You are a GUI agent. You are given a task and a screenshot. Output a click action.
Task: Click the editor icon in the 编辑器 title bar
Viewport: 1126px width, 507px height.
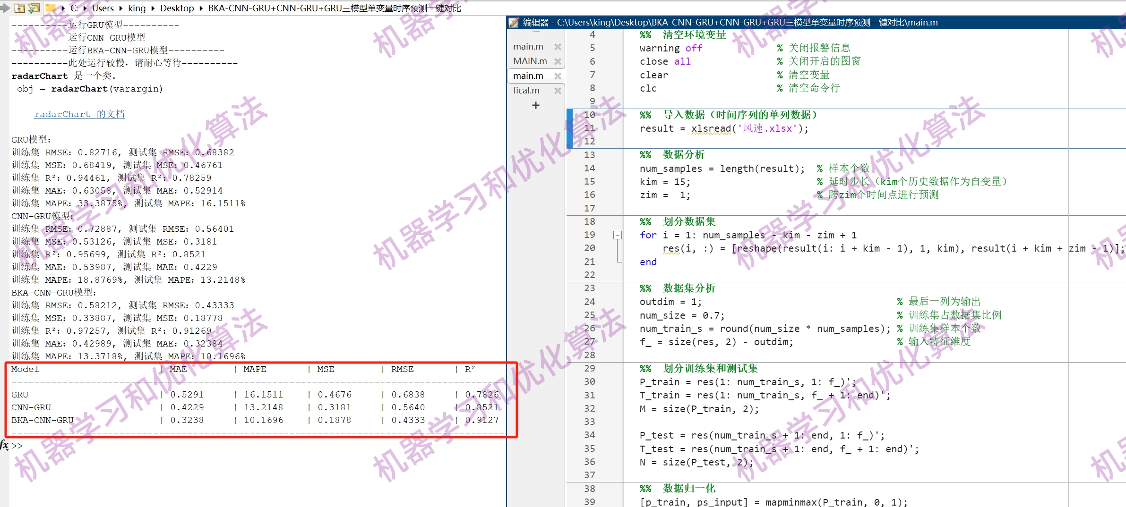(x=513, y=22)
